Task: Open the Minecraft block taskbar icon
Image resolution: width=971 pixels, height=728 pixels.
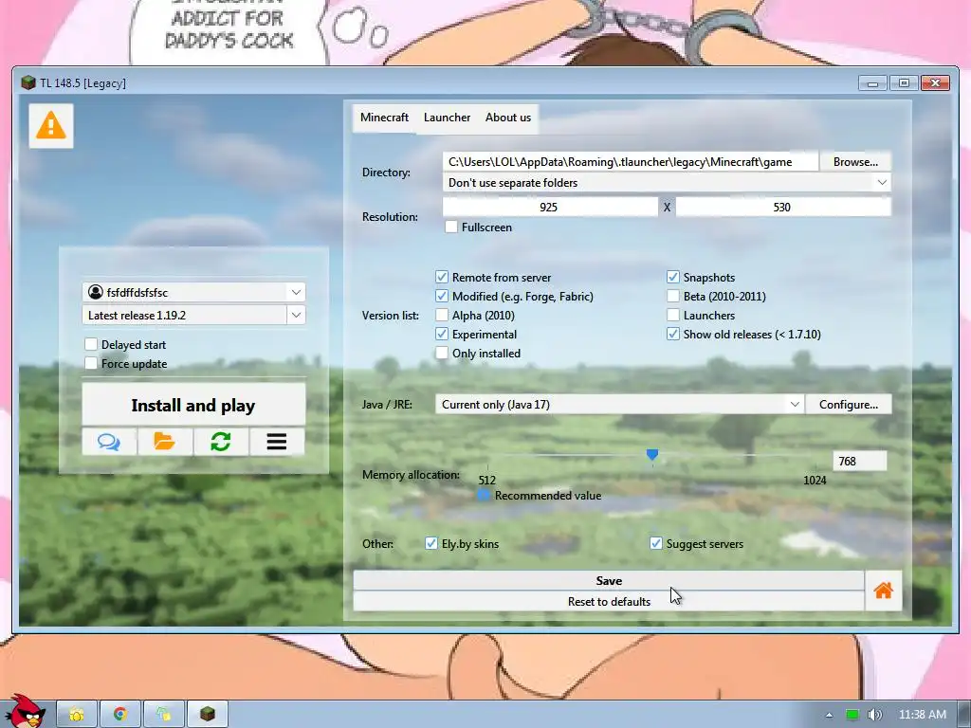Action: pyautogui.click(x=208, y=715)
